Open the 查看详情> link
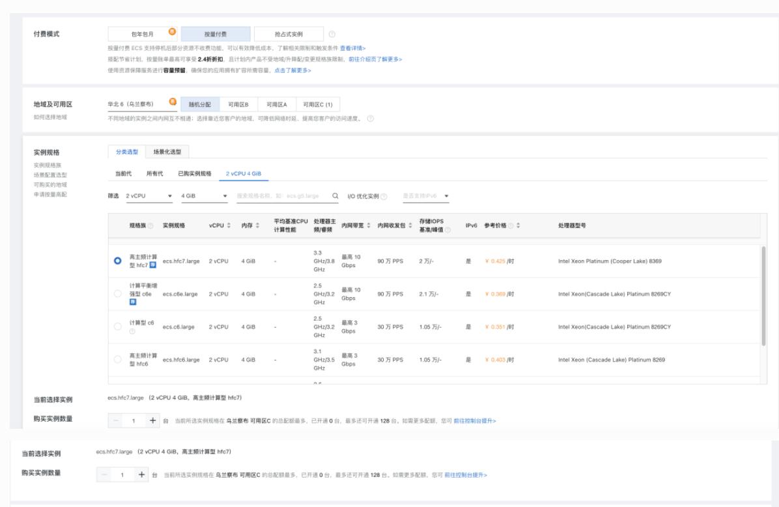The height and width of the screenshot is (507, 779). tap(353, 48)
